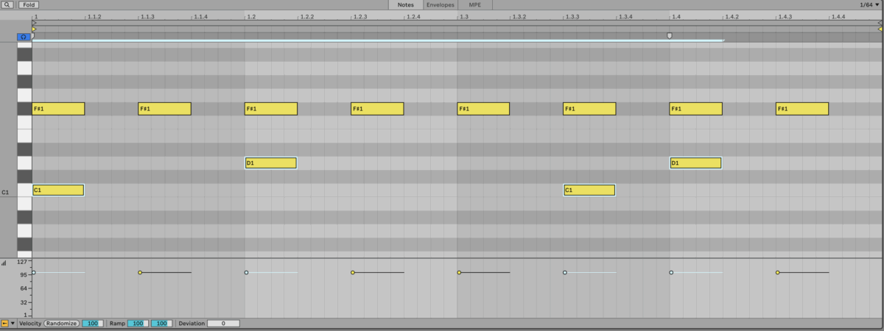Click the yellow velocity marker at 1.3

coord(459,273)
